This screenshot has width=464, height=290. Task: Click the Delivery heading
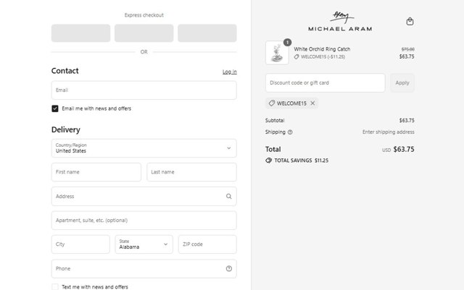point(66,129)
